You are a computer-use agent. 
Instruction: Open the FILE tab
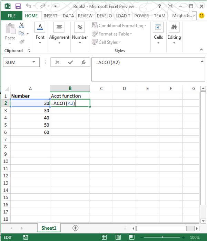12,16
